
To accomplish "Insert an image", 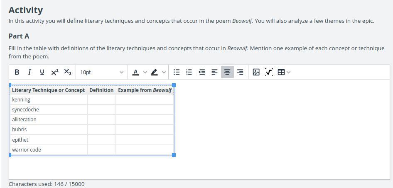I will [x=256, y=72].
